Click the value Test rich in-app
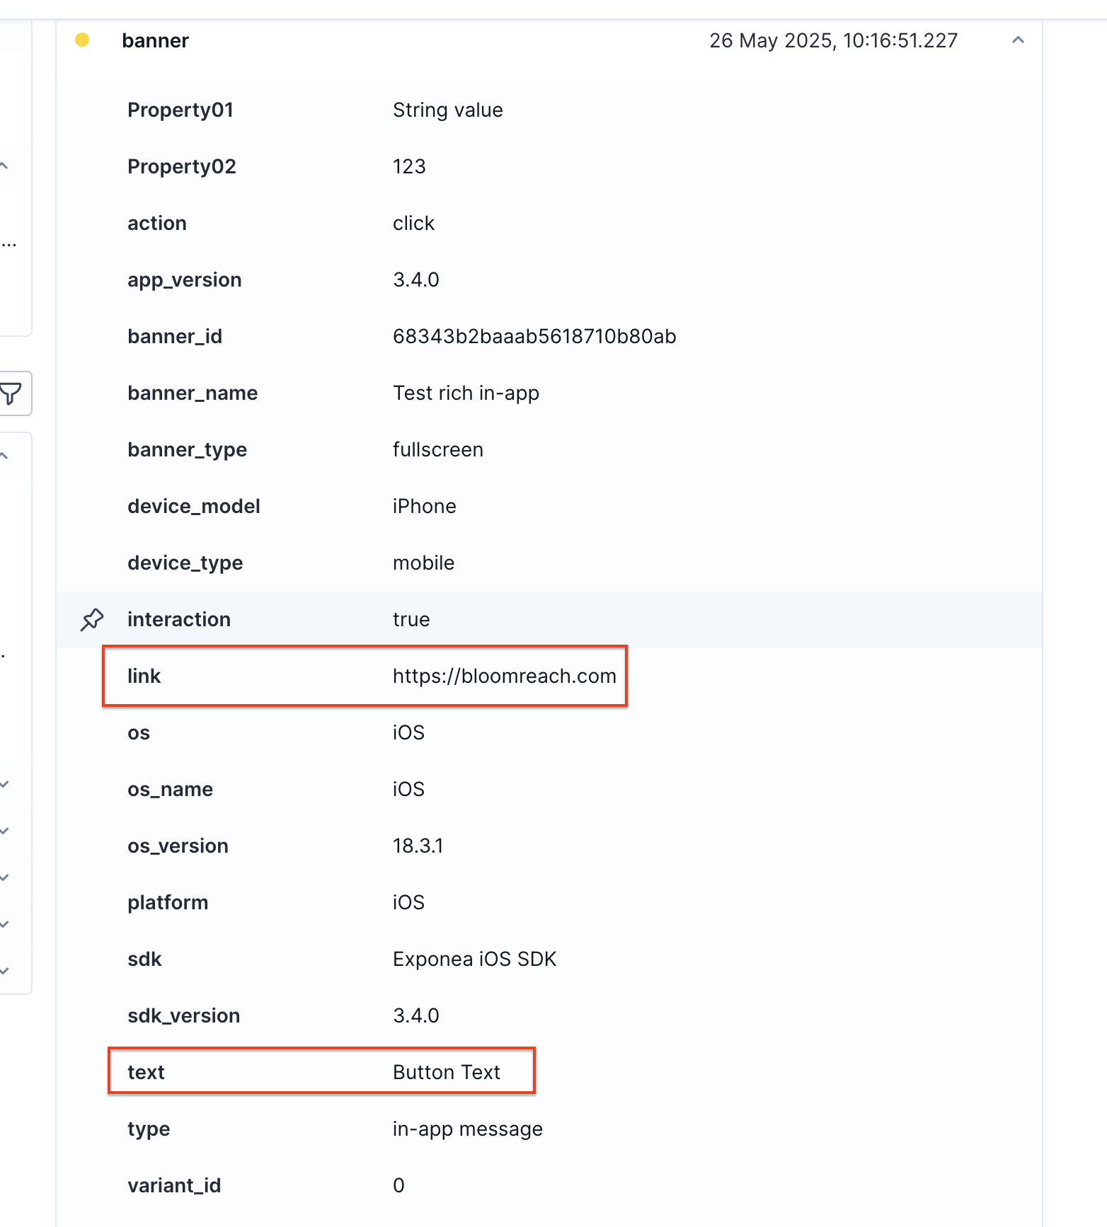Image resolution: width=1107 pixels, height=1227 pixels. point(466,393)
